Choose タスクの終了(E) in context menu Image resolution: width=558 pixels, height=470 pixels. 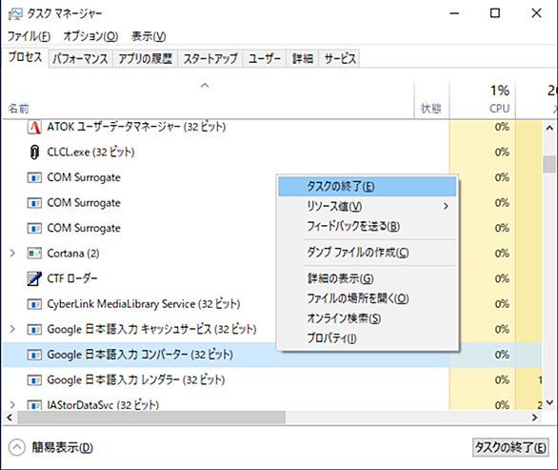point(368,186)
